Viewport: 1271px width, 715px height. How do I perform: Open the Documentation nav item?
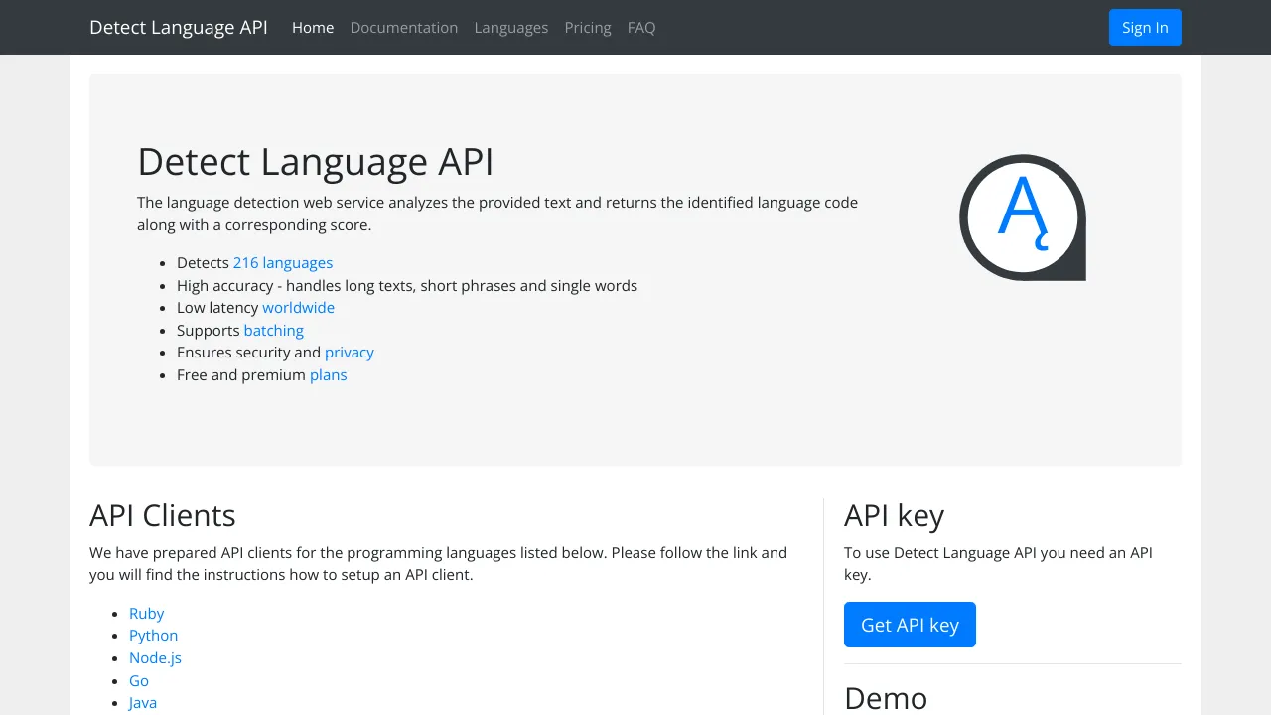404,28
